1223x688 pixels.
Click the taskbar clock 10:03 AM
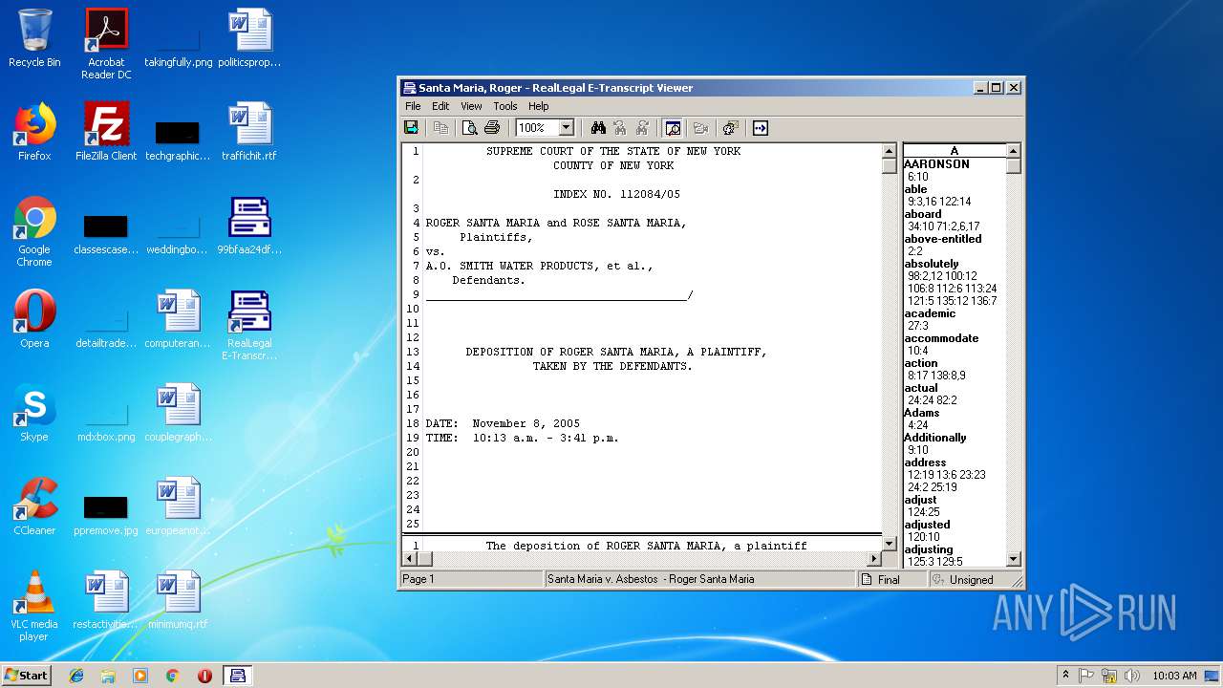1174,676
